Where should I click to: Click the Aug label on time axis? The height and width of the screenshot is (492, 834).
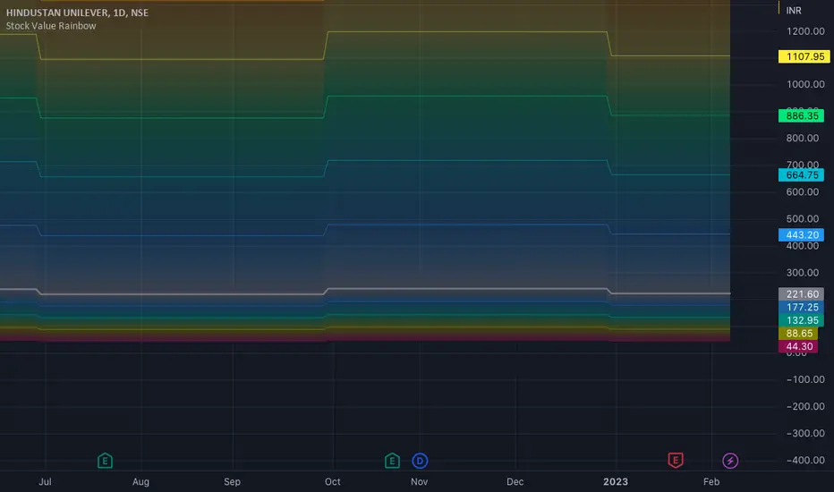[x=140, y=482]
